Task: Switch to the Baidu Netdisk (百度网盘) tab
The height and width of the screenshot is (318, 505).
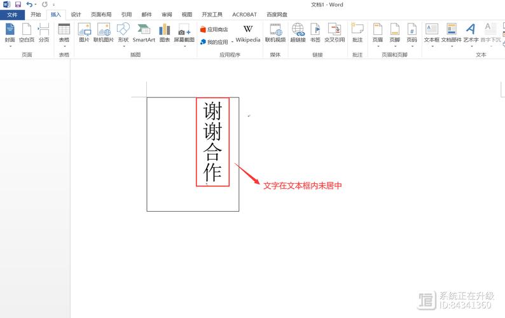Action: point(277,15)
